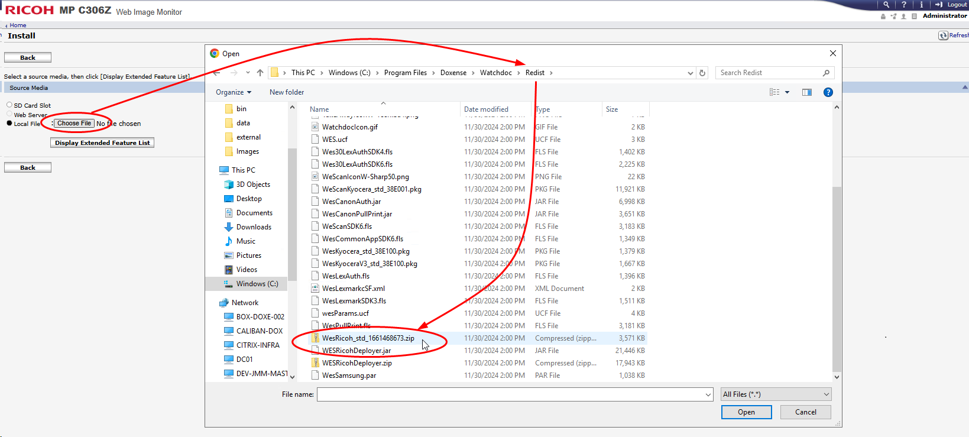Image resolution: width=969 pixels, height=437 pixels.
Task: Select Web Server radio button
Action: [x=9, y=114]
